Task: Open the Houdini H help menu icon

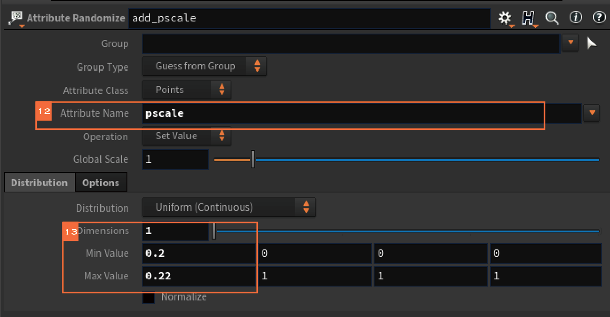Action: pos(529,18)
